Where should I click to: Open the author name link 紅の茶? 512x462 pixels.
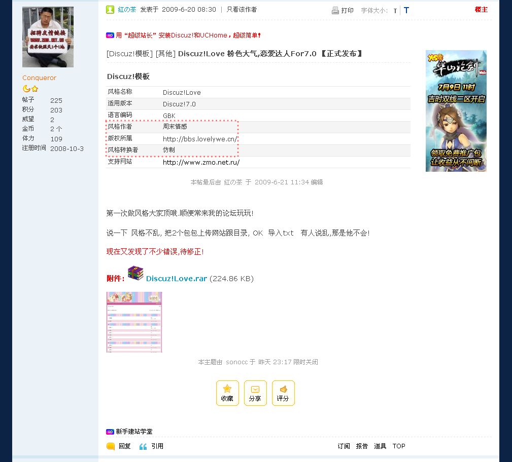(127, 10)
